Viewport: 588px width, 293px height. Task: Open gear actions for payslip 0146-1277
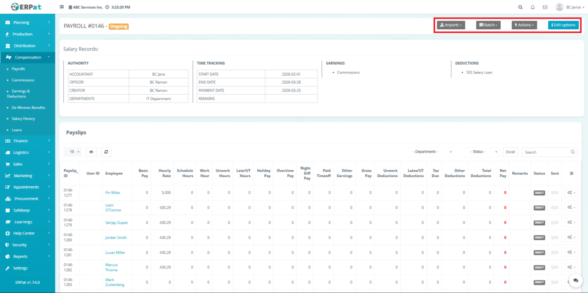click(x=571, y=193)
